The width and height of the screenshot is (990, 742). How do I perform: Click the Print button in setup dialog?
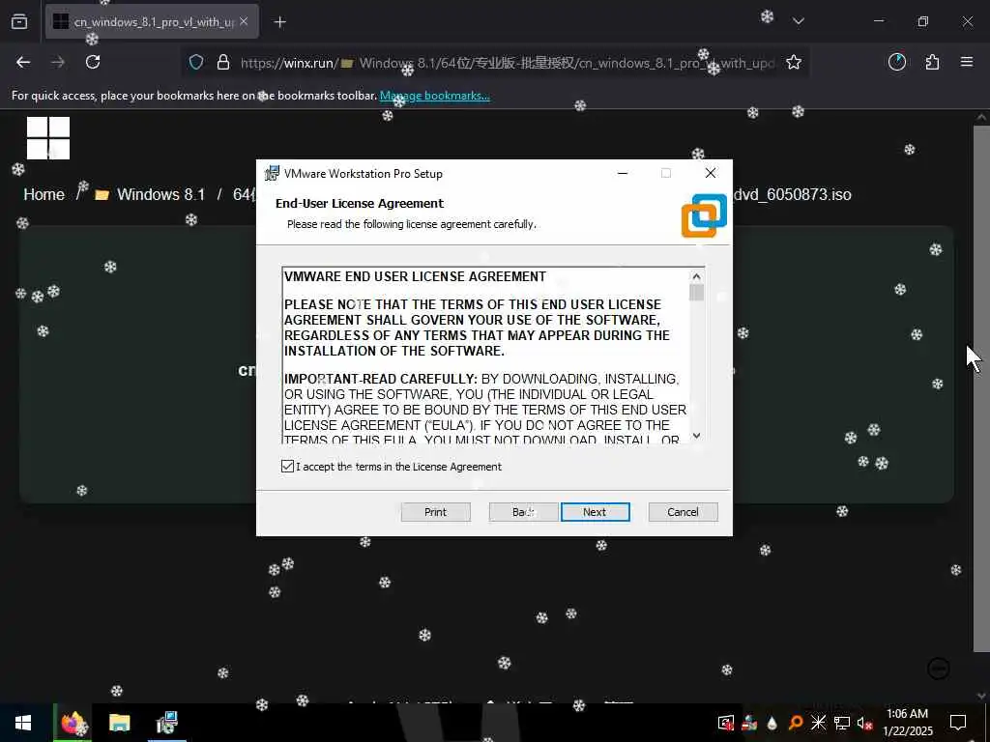436,512
